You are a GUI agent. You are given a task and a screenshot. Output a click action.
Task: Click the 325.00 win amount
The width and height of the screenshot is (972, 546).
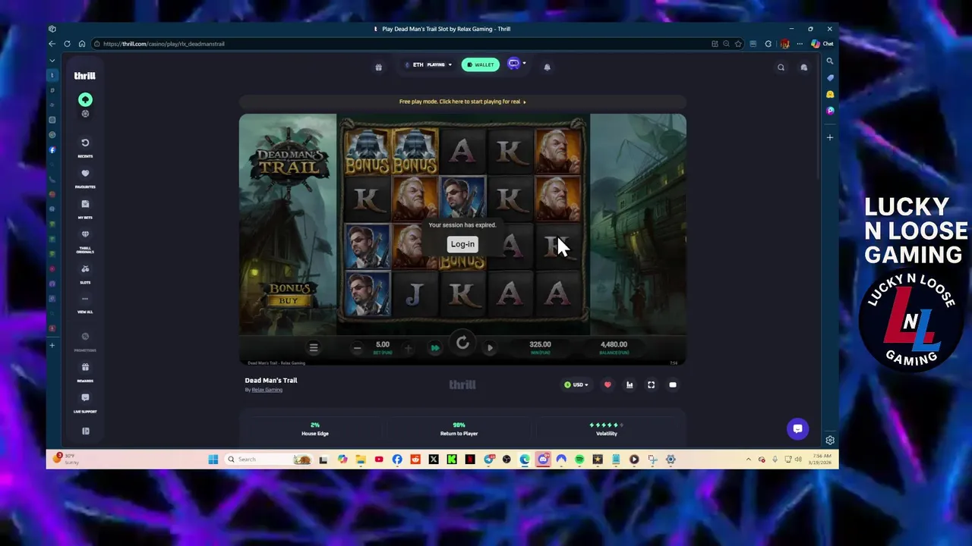[x=540, y=344]
